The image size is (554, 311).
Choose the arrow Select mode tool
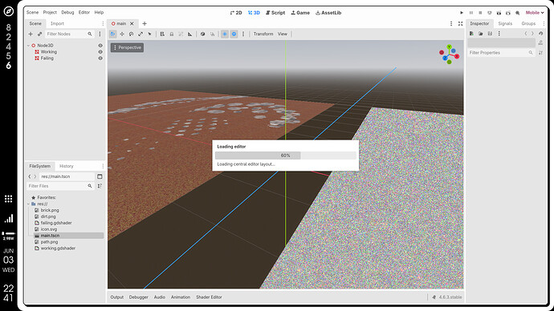[149, 34]
